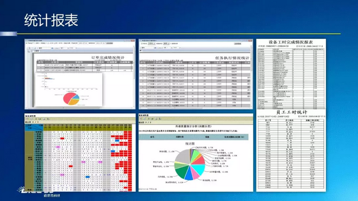Click first toolbar icon in quality analysis viewer
Screen dimensions: 358x201
pos(141,119)
